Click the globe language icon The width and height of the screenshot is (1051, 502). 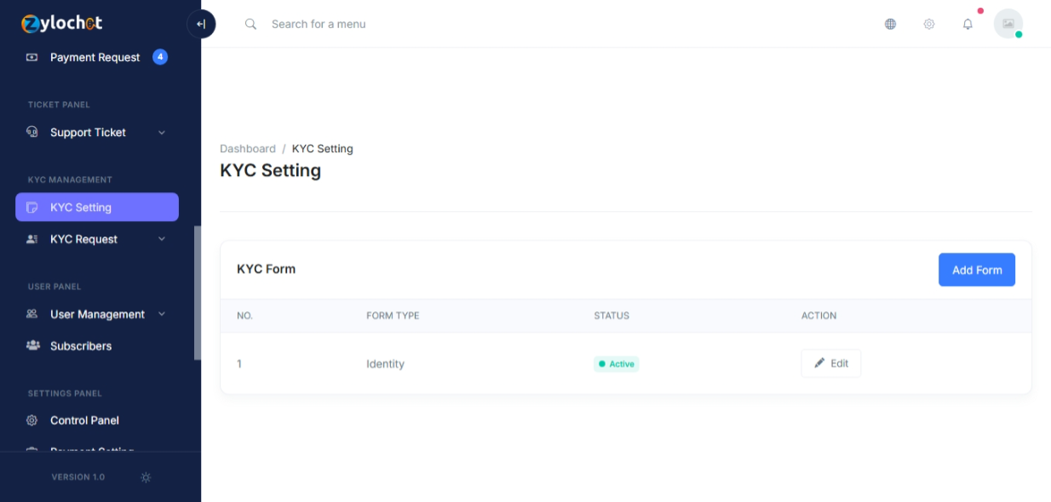[x=890, y=24]
